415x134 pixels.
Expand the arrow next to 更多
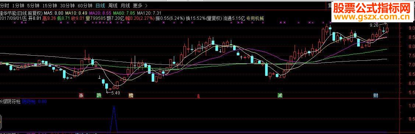point(146,6)
